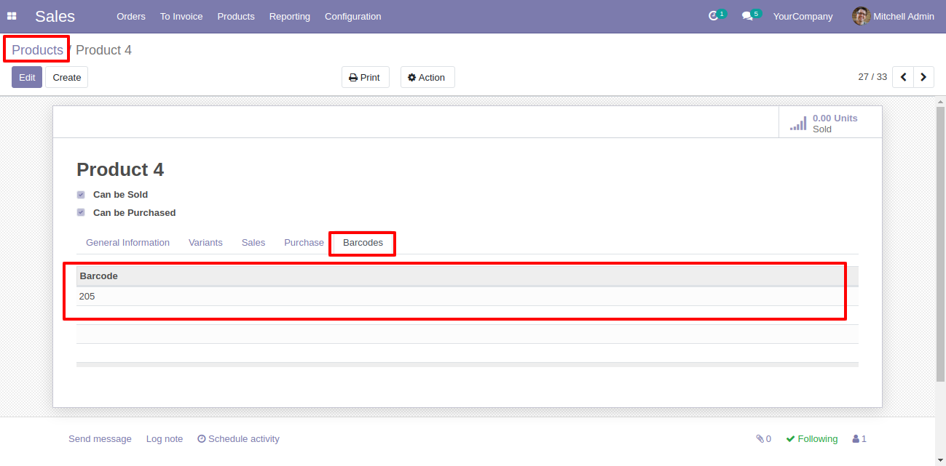Expand the Action dropdown
The image size is (946, 466).
click(x=427, y=77)
